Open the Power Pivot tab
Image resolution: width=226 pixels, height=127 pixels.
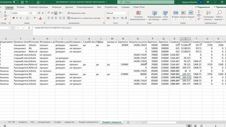coord(139,7)
